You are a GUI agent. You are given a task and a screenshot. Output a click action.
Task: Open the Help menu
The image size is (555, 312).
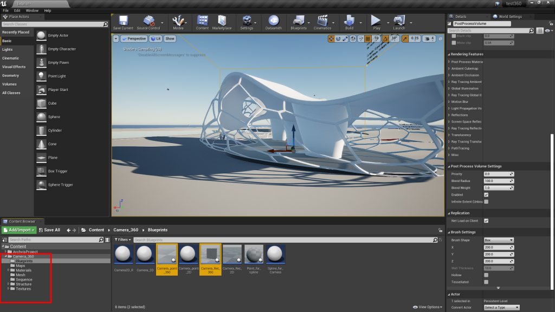pyautogui.click(x=48, y=11)
